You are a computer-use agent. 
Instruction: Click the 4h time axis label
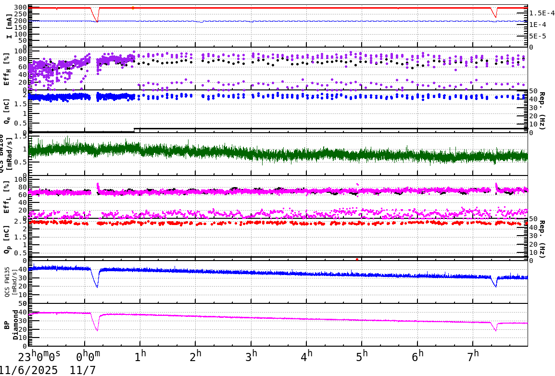pos(307,355)
